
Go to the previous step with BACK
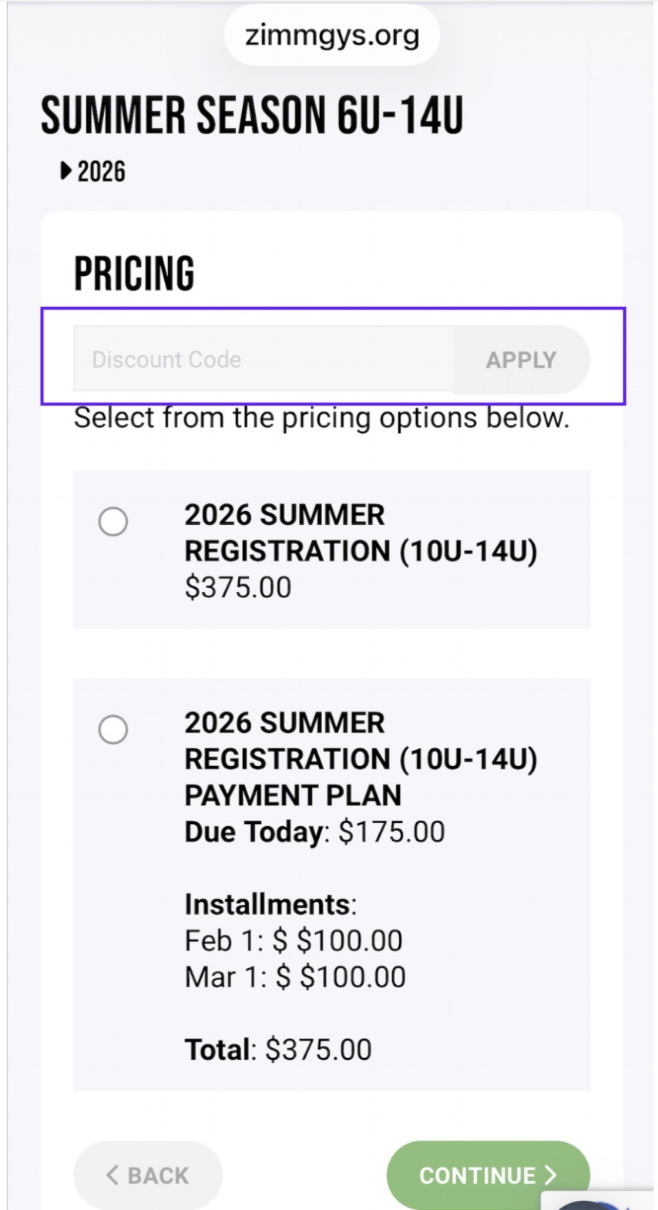[x=148, y=1175]
